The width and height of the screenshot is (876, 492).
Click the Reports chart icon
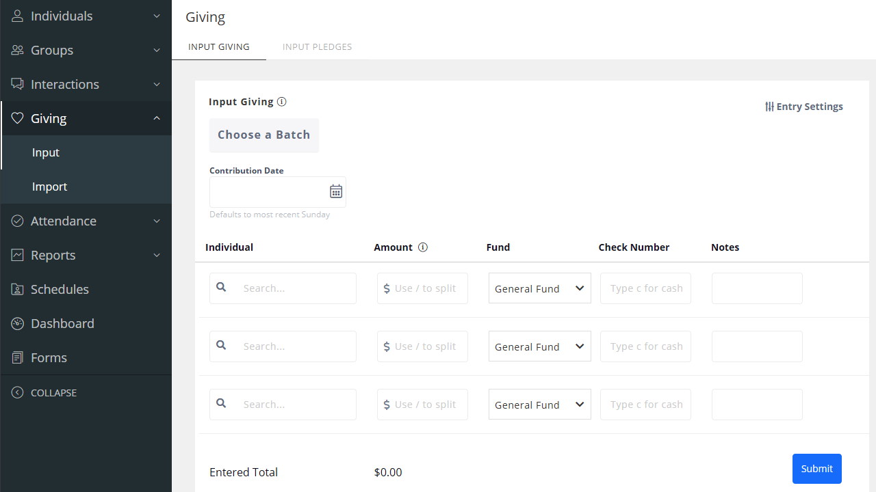[x=17, y=254]
